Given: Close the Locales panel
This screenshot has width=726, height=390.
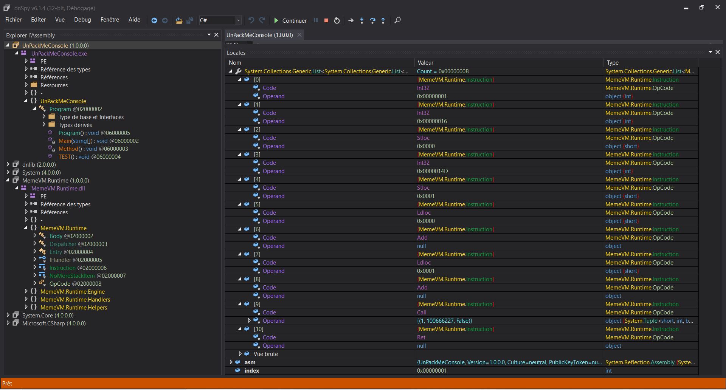Looking at the screenshot, I should pos(717,52).
